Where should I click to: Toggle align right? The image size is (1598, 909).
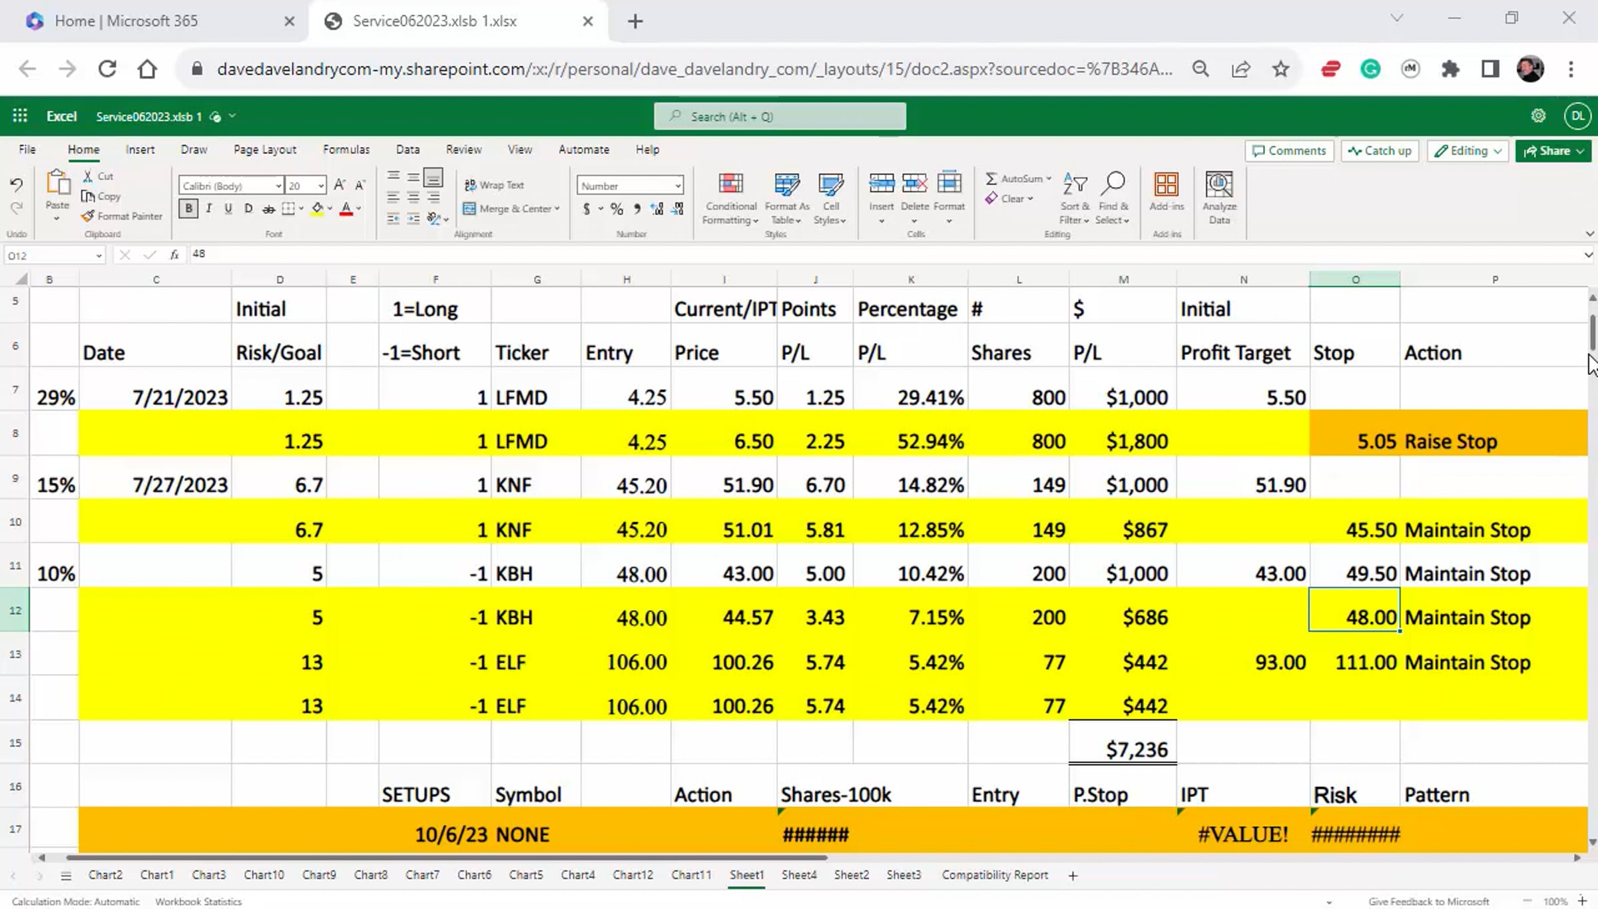pos(433,198)
